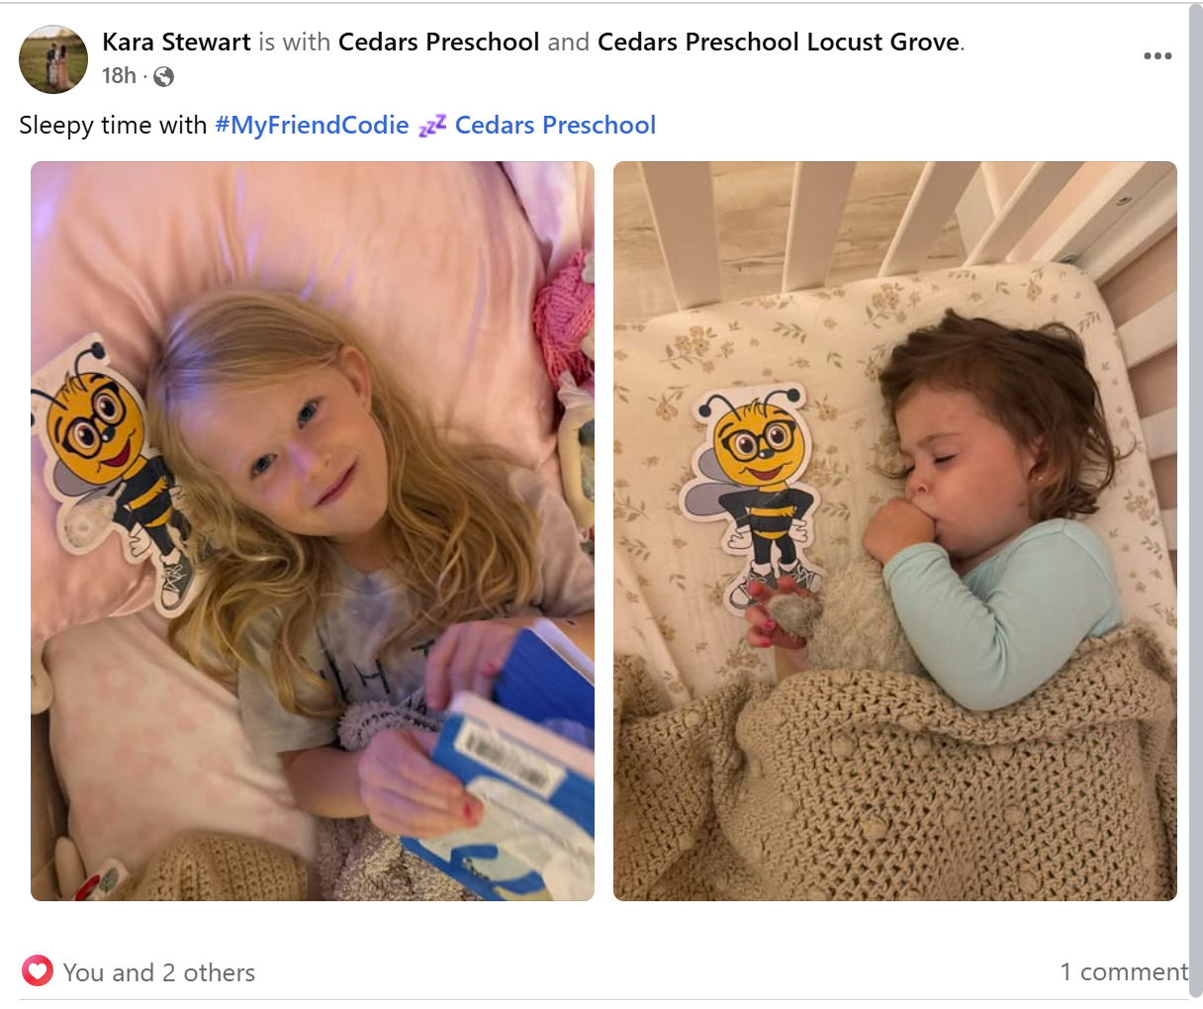Click the red heart reaction icon
This screenshot has width=1203, height=1009.
pos(38,971)
